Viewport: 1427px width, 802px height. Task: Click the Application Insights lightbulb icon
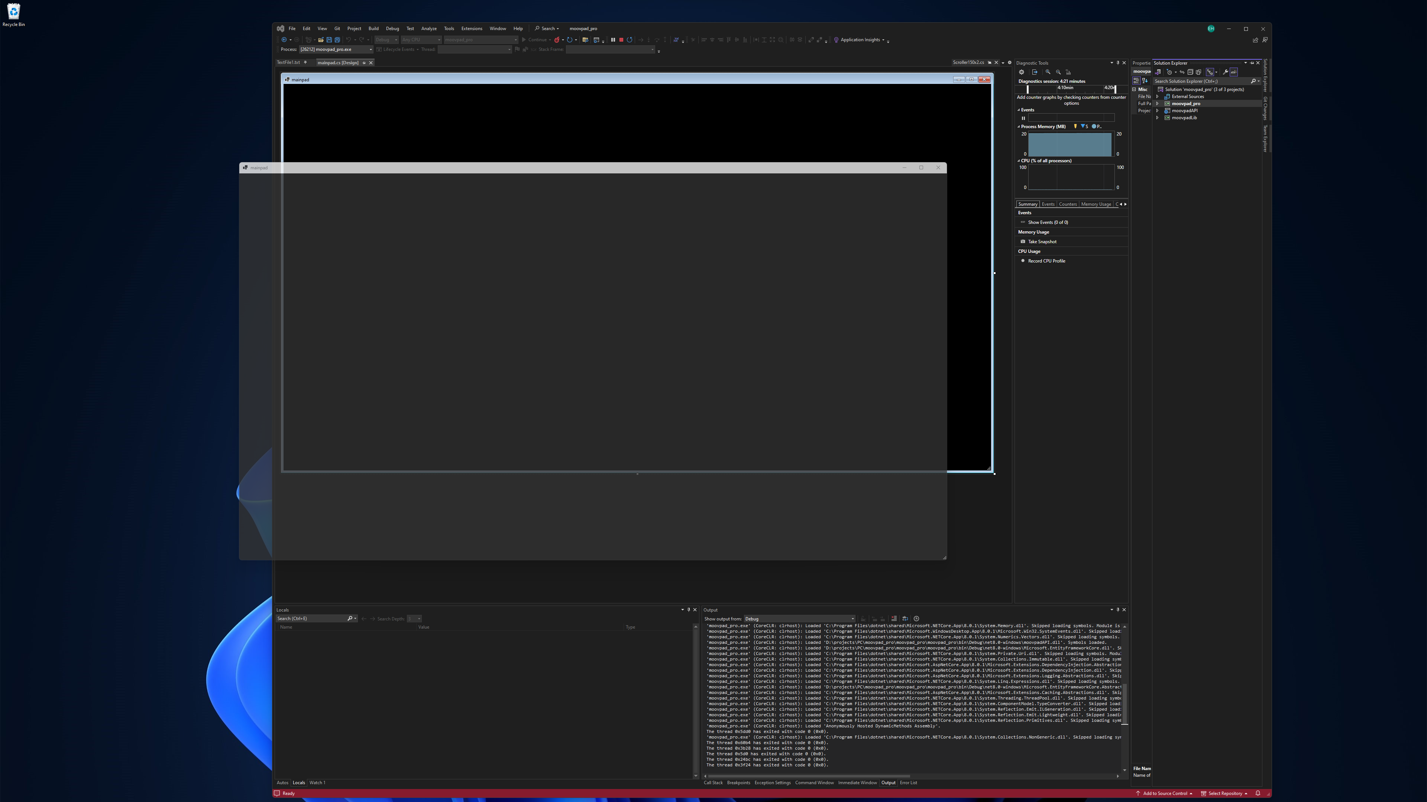836,40
